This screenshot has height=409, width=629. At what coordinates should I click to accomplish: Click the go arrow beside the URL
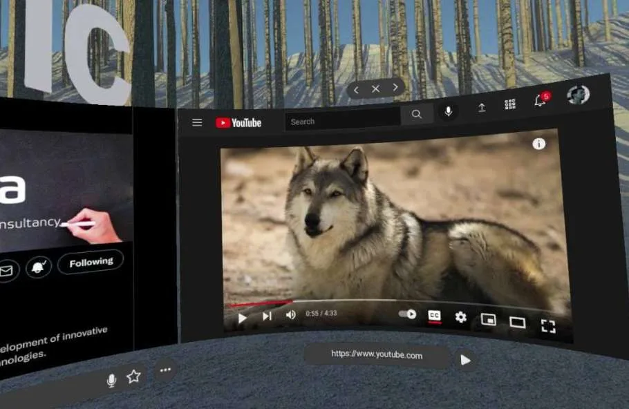[465, 360]
